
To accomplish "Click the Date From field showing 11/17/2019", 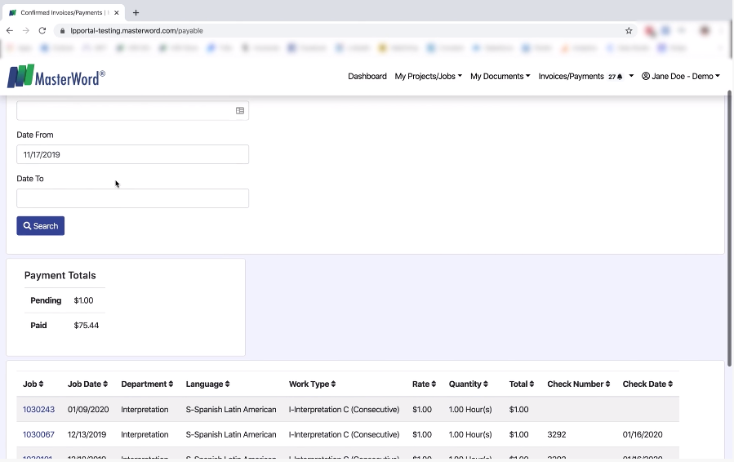I will (132, 154).
